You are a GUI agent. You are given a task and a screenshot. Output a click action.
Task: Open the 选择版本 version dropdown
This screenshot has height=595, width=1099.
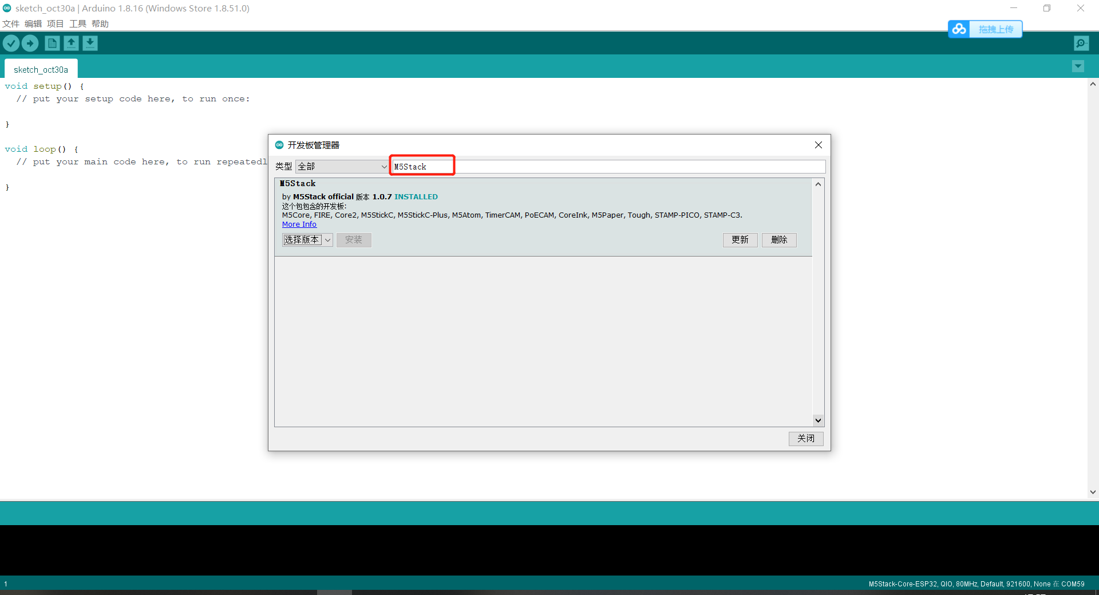(x=307, y=240)
